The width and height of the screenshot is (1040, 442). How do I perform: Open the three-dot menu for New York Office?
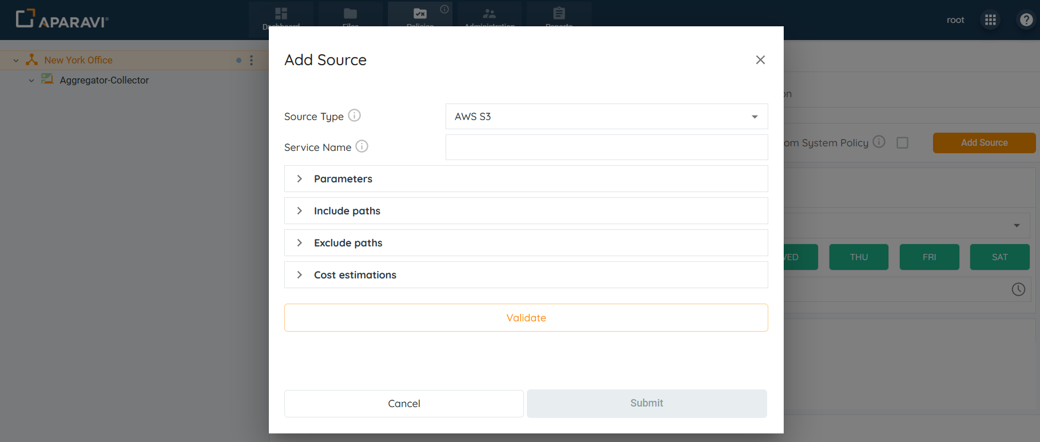tap(251, 60)
